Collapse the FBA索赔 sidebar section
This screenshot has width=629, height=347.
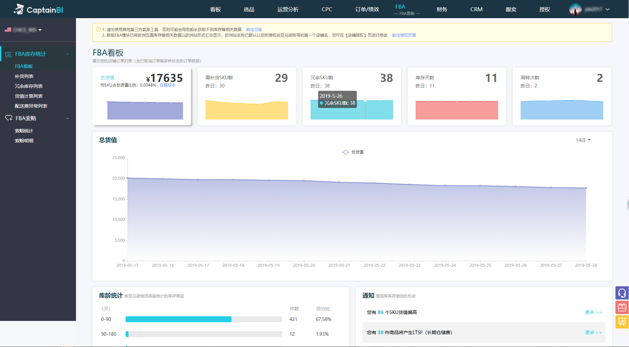[67, 118]
